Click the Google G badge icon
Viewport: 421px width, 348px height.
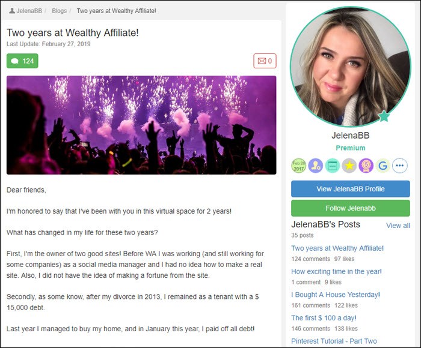pyautogui.click(x=383, y=166)
